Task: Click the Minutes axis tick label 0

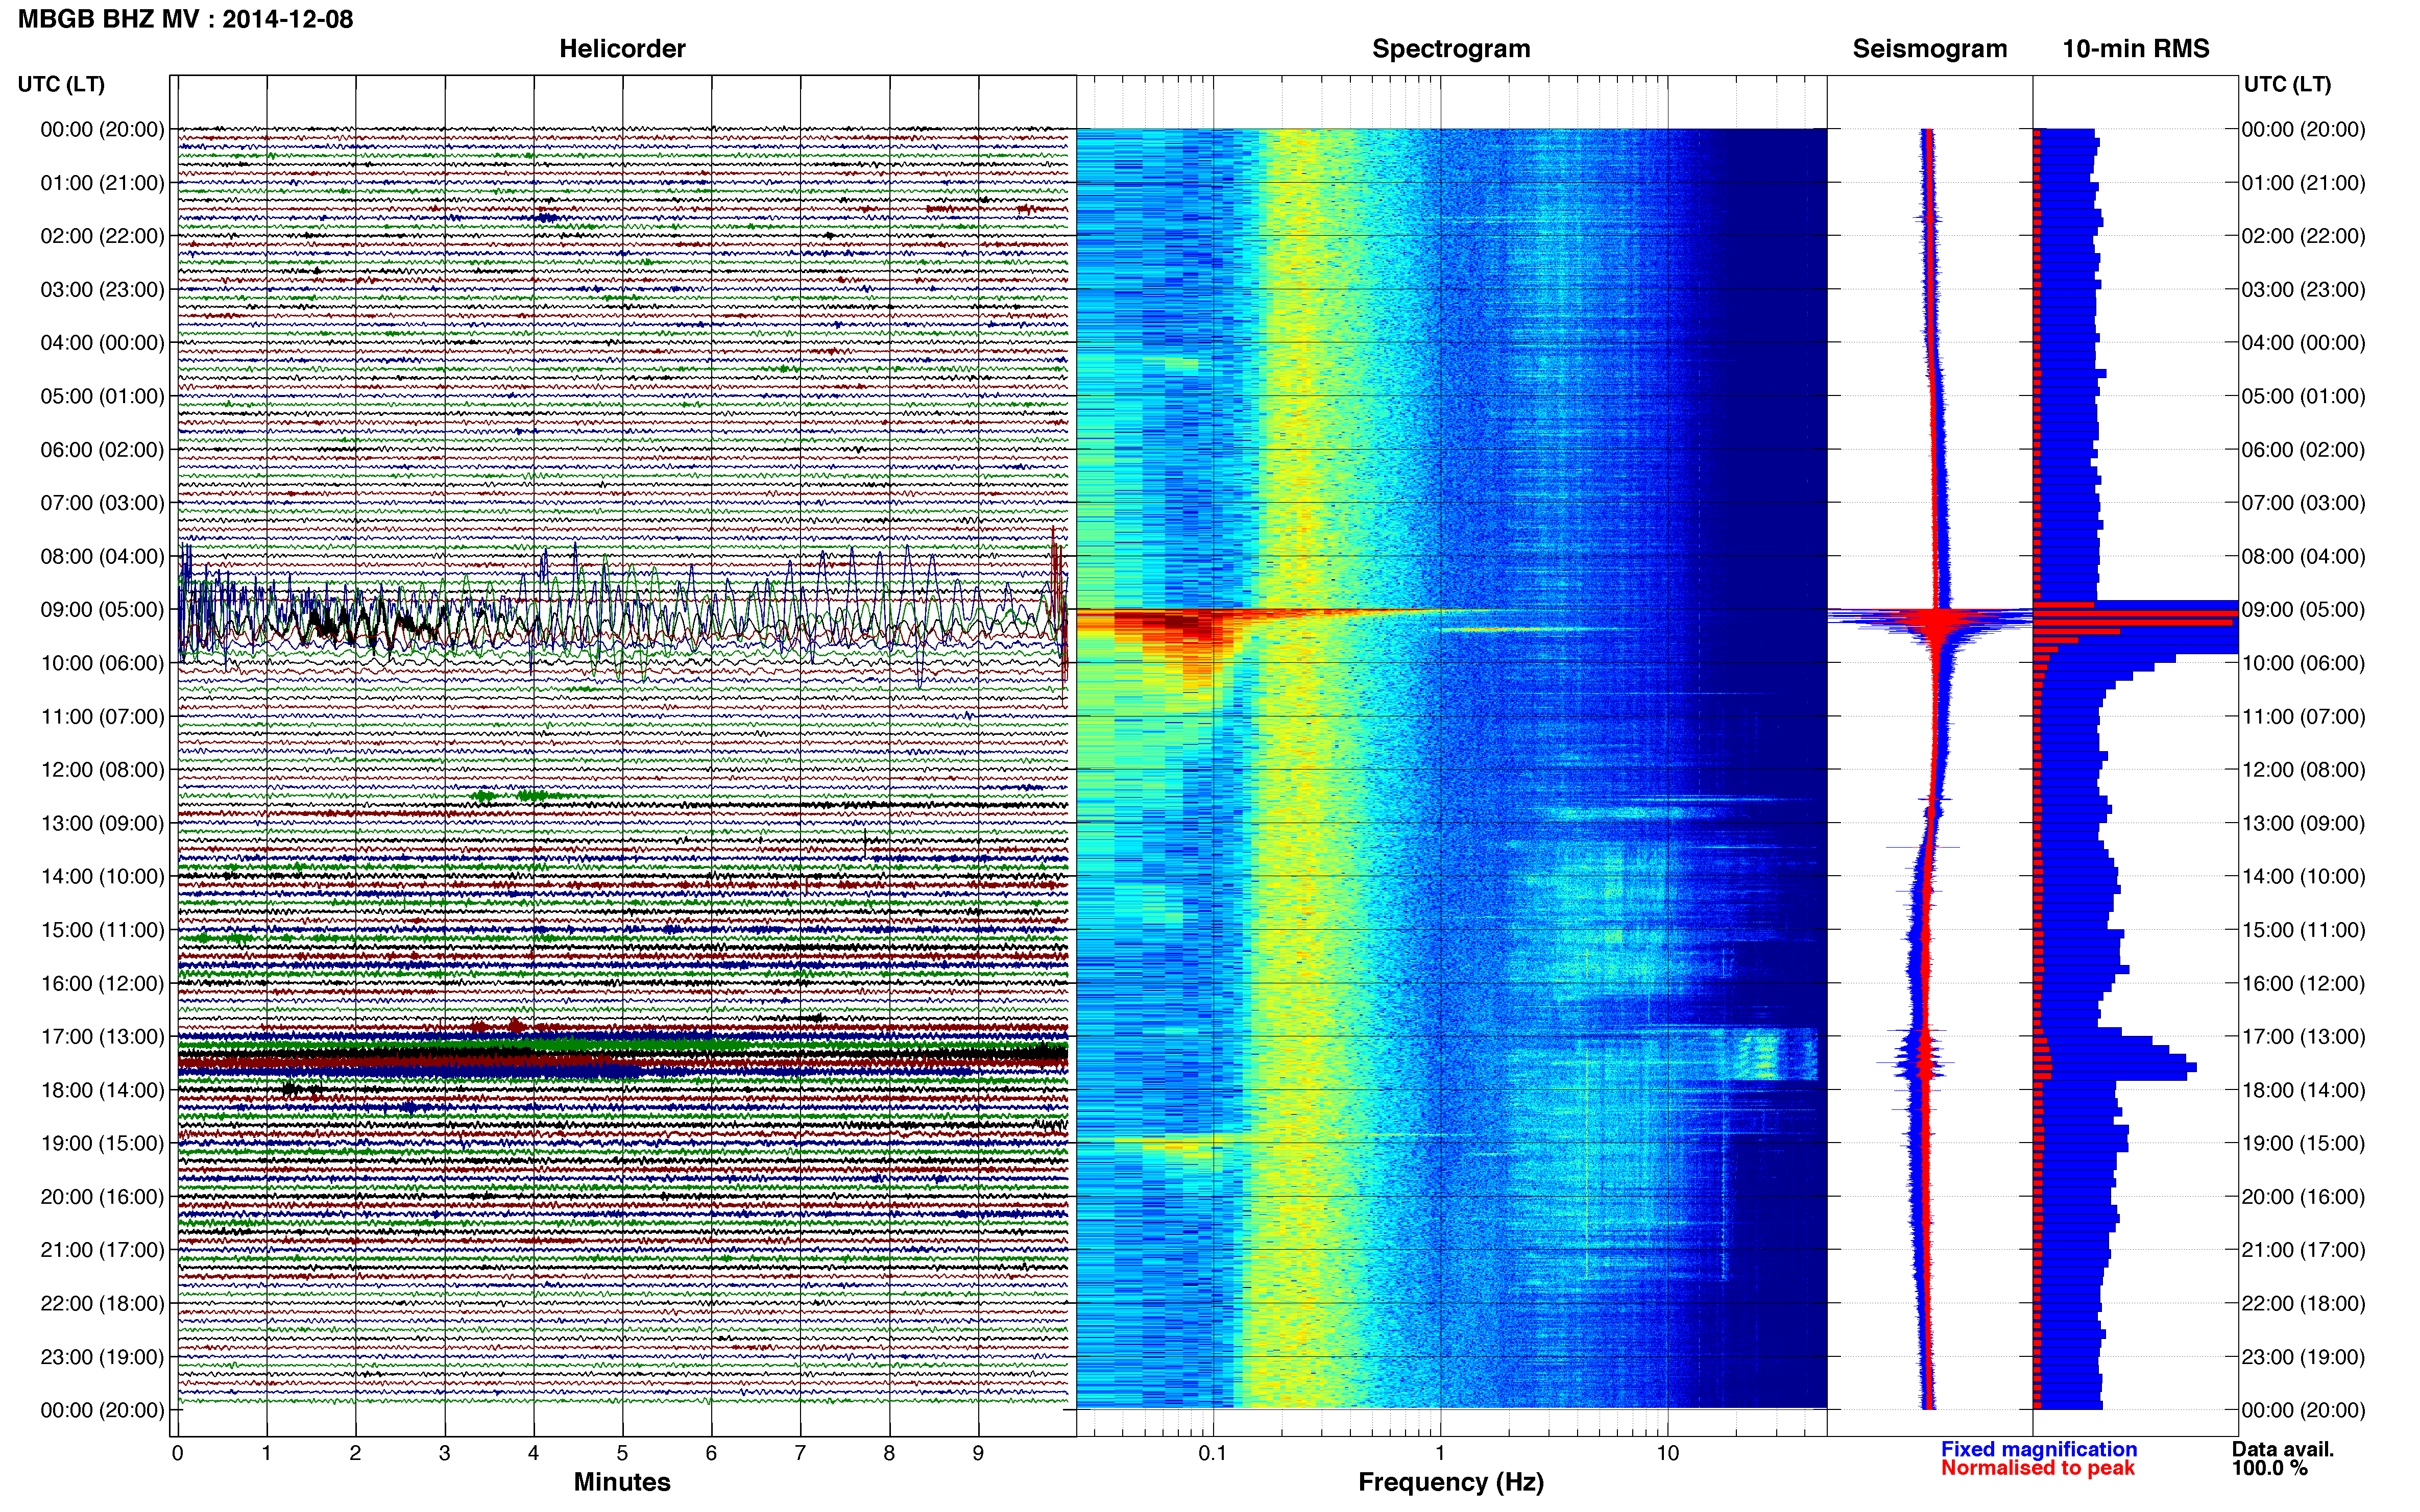Action: point(177,1453)
